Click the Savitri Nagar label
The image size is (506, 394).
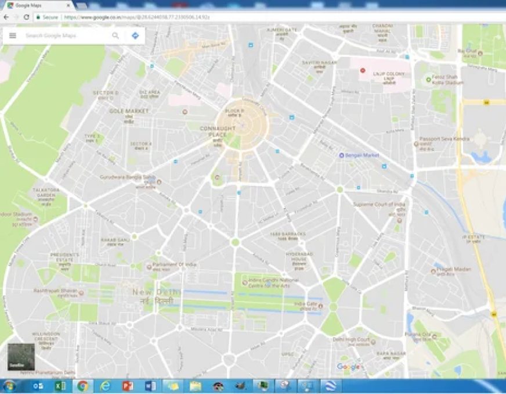tap(320, 62)
